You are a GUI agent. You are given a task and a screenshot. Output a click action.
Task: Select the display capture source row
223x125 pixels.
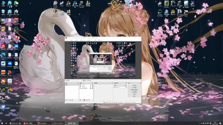[x=86, y=88]
